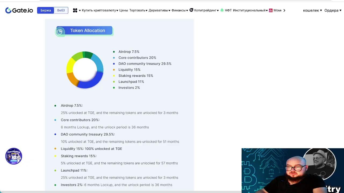Expand the Торговать dropdown
The image size is (344, 193).
click(x=138, y=10)
